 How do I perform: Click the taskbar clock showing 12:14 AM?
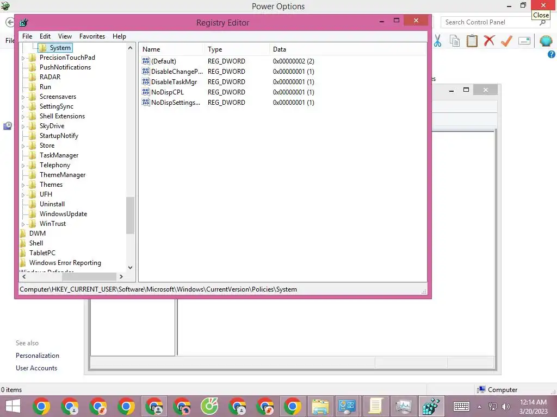pos(533,402)
